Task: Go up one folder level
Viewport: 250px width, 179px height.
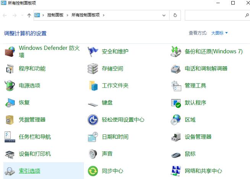Action: (x=29, y=15)
